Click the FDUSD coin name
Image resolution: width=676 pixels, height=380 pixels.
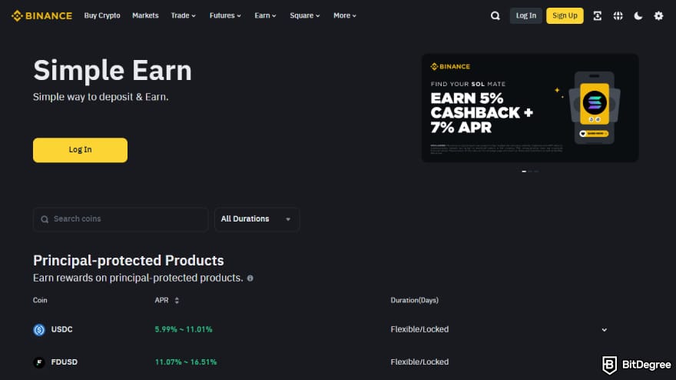point(65,362)
